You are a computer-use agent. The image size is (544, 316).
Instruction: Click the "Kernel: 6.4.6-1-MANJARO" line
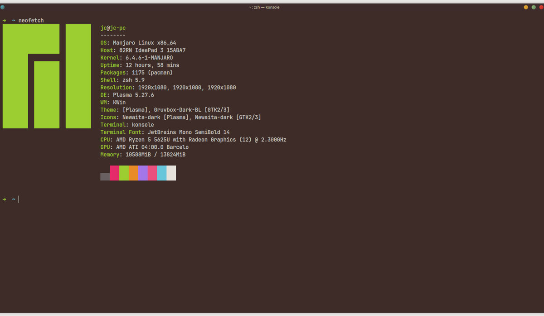coord(136,58)
